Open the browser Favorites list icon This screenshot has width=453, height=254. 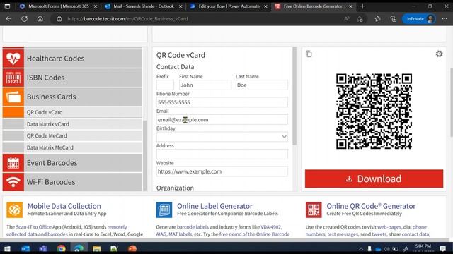[x=377, y=19]
